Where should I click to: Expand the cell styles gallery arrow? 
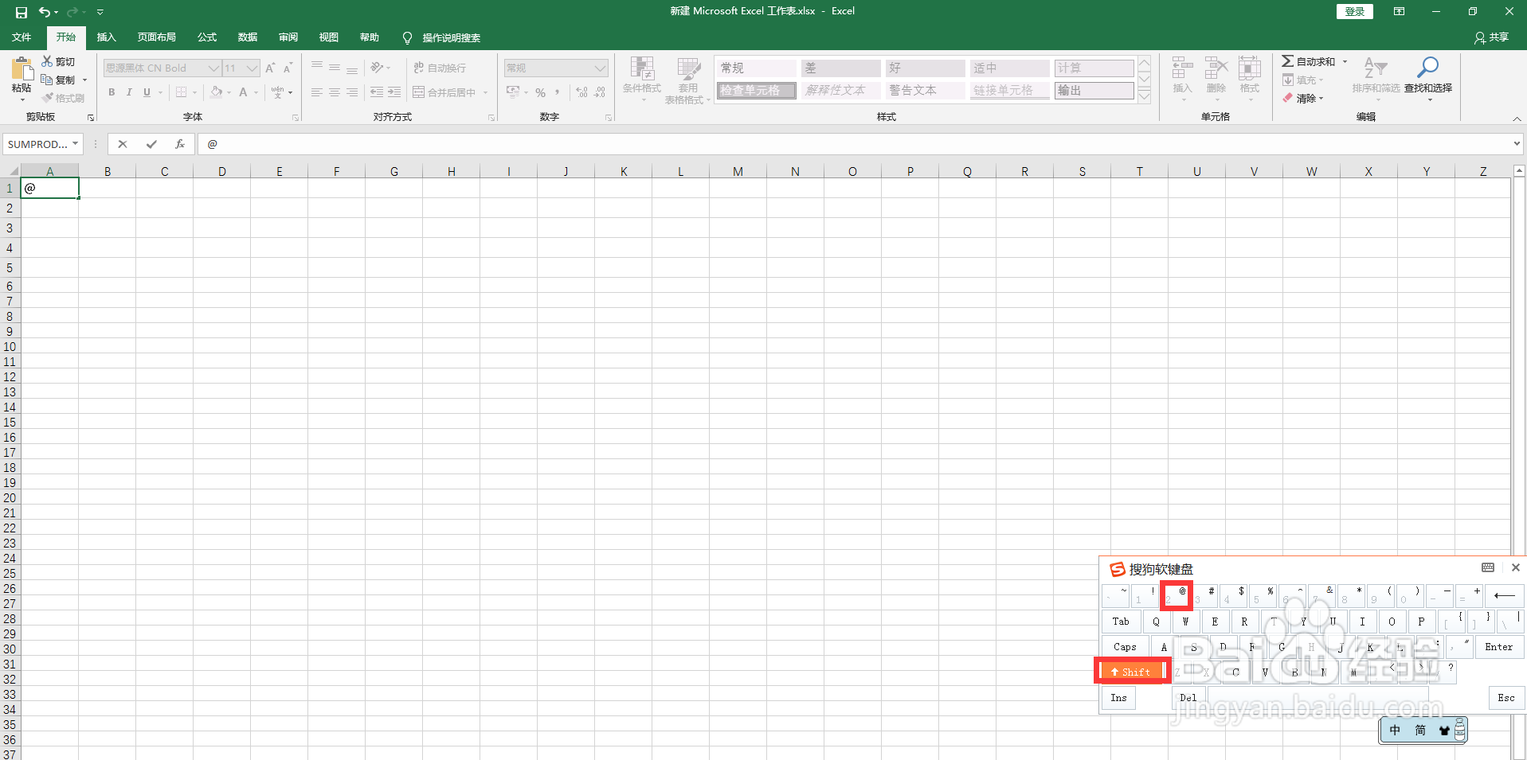1145,96
